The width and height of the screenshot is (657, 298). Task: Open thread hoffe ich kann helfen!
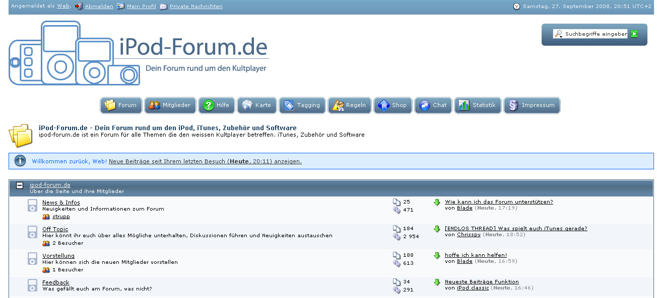(x=476, y=255)
